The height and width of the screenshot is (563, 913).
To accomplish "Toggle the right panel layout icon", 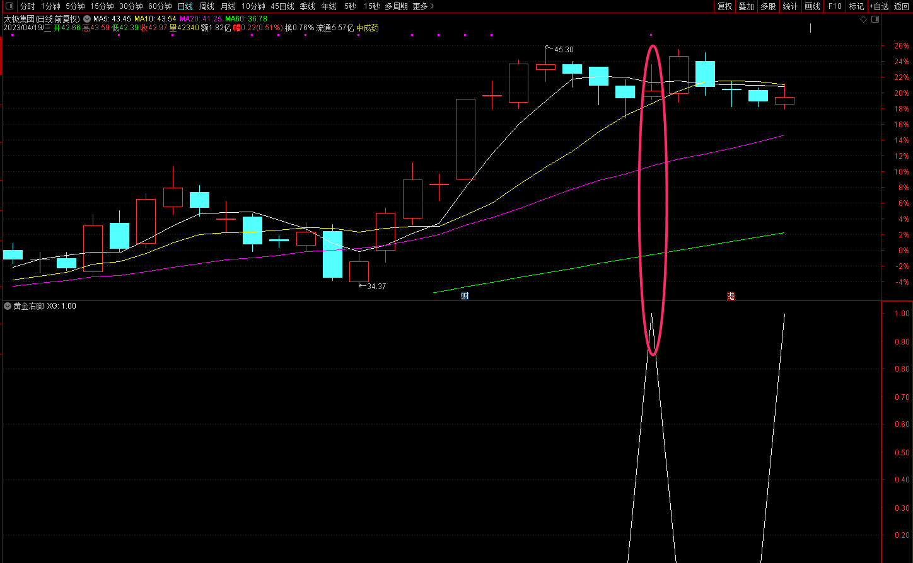I will point(875,19).
